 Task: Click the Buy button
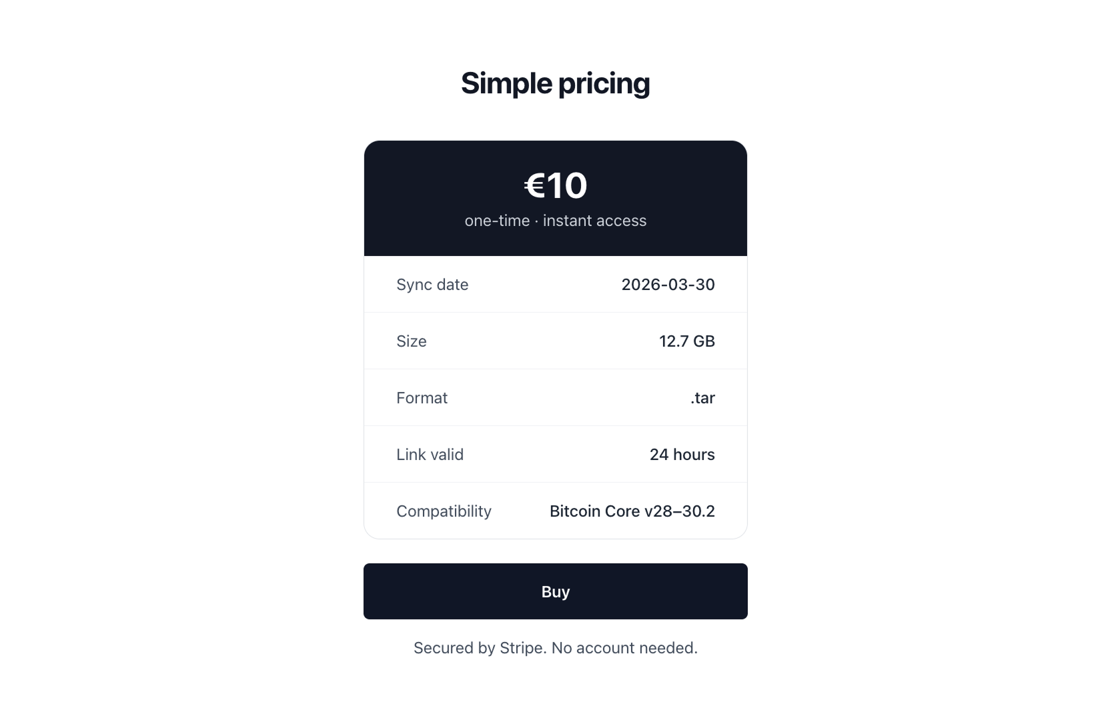(x=555, y=591)
